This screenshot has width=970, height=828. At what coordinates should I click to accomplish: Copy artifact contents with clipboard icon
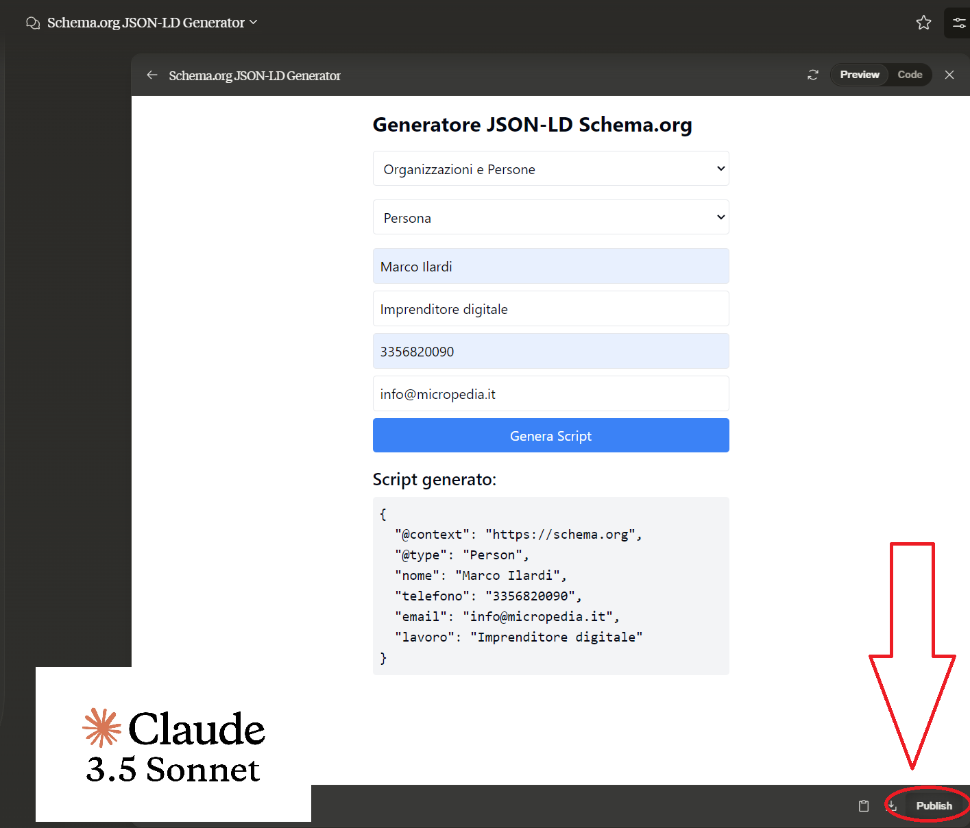tap(864, 805)
